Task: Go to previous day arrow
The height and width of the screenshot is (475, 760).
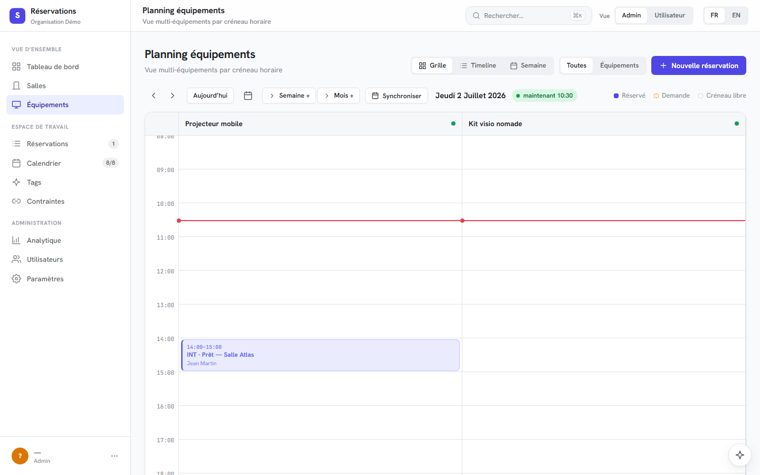Action: tap(154, 96)
